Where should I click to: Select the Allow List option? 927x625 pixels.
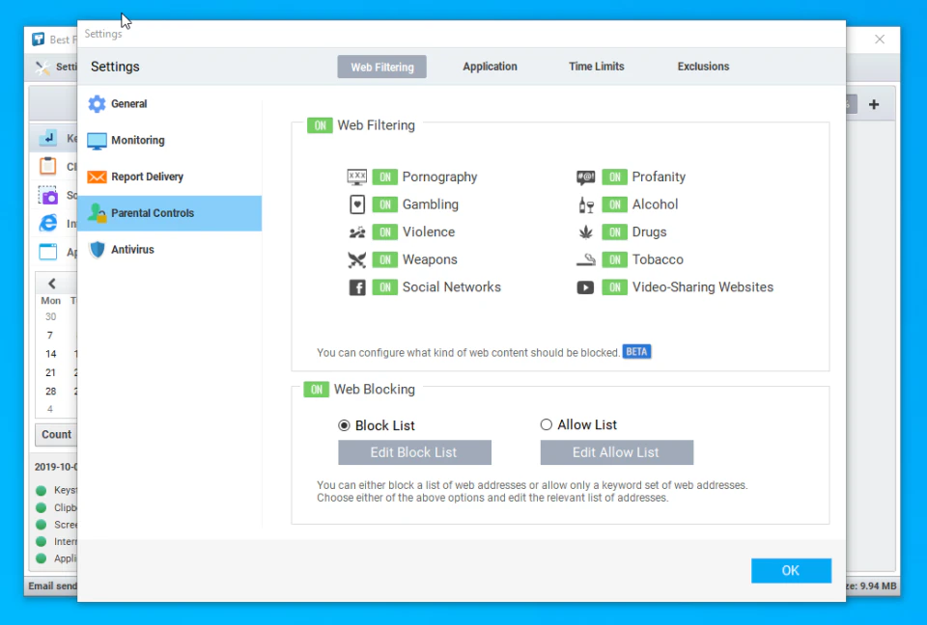click(x=547, y=424)
